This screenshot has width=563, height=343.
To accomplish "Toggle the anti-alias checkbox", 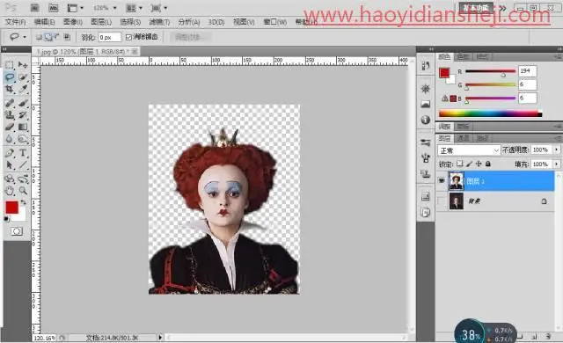I will click(128, 37).
